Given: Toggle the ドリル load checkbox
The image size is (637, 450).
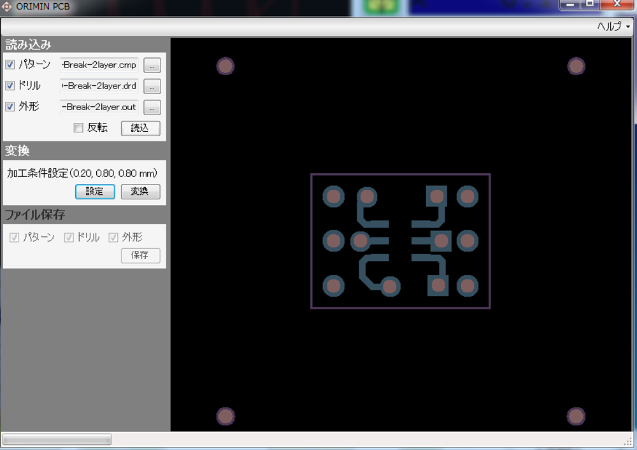Looking at the screenshot, I should 10,86.
